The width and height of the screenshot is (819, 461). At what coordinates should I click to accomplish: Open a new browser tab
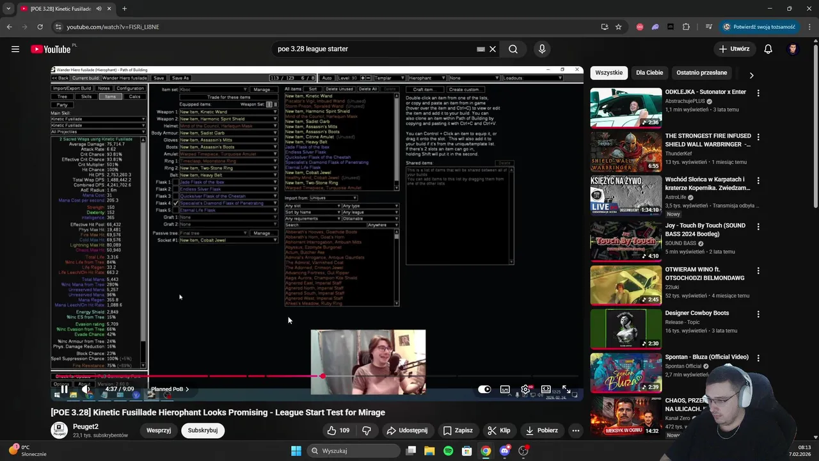click(x=124, y=9)
